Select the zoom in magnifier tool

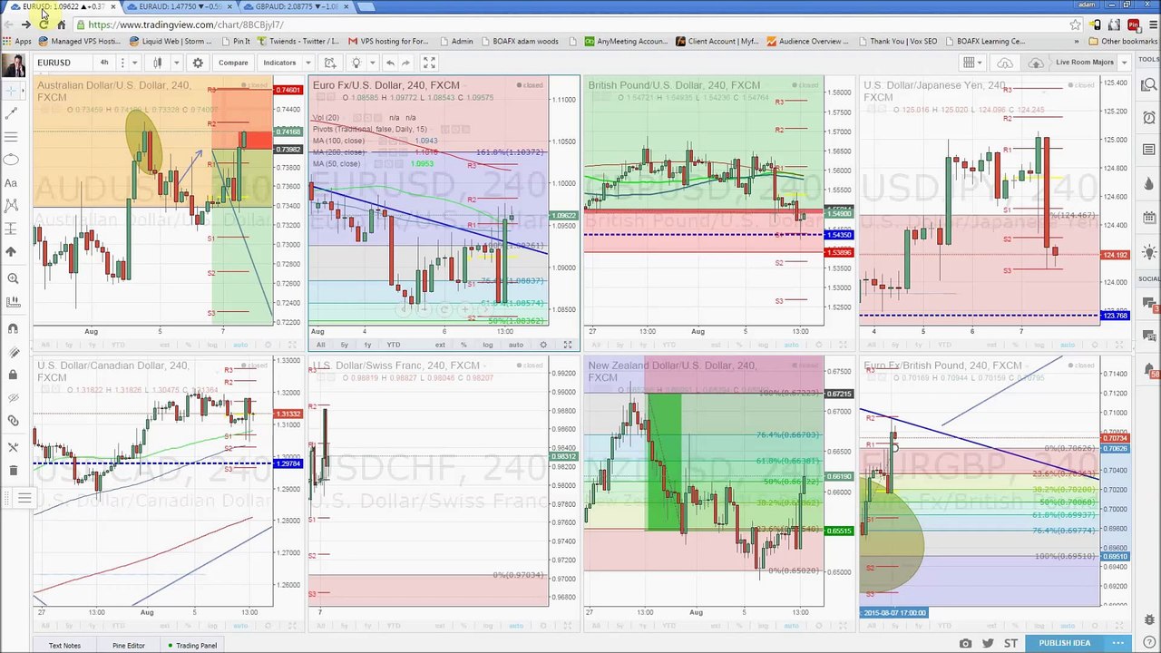12,278
